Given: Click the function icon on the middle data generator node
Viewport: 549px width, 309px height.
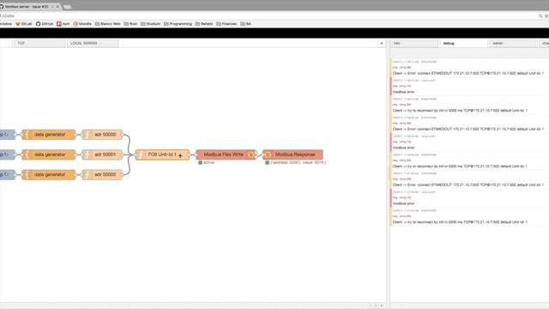Looking at the screenshot, I should pos(26,154).
